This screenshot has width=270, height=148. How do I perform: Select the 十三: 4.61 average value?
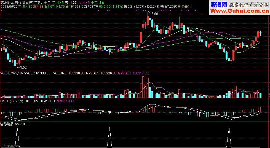[98, 3]
